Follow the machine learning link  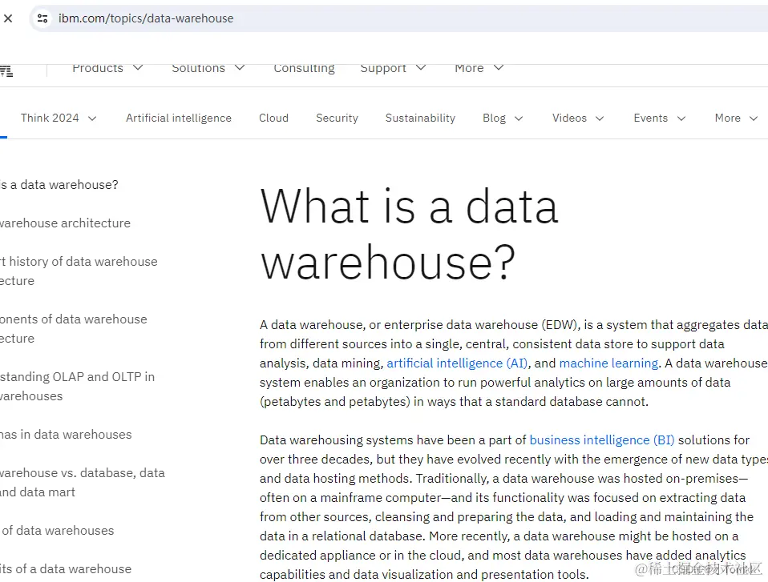(x=608, y=363)
